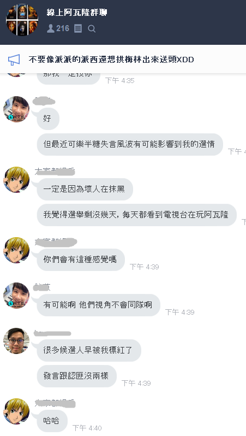Viewport: 246px width, 436px height.
Task: Open avatar beside 有可能啊 他們視角不會同隊啊
Action: (16, 295)
